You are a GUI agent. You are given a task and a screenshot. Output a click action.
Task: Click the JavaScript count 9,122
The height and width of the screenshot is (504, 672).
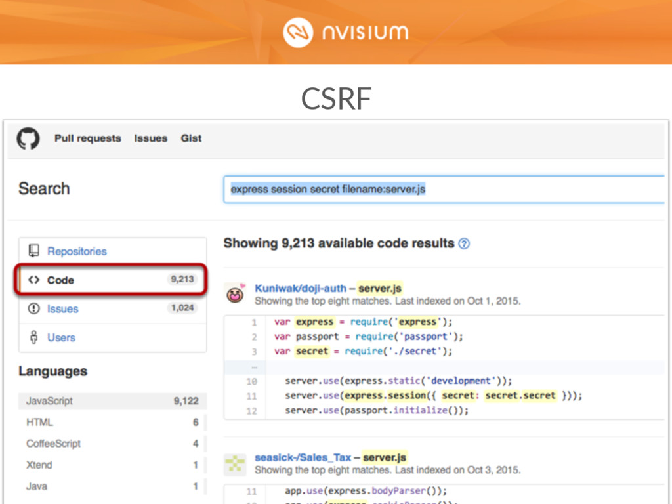pos(186,401)
